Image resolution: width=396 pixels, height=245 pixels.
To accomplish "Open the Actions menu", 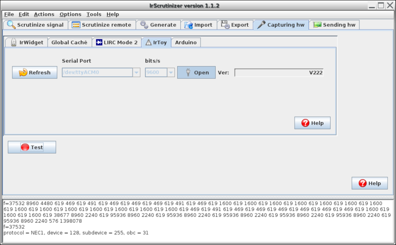I will [44, 14].
